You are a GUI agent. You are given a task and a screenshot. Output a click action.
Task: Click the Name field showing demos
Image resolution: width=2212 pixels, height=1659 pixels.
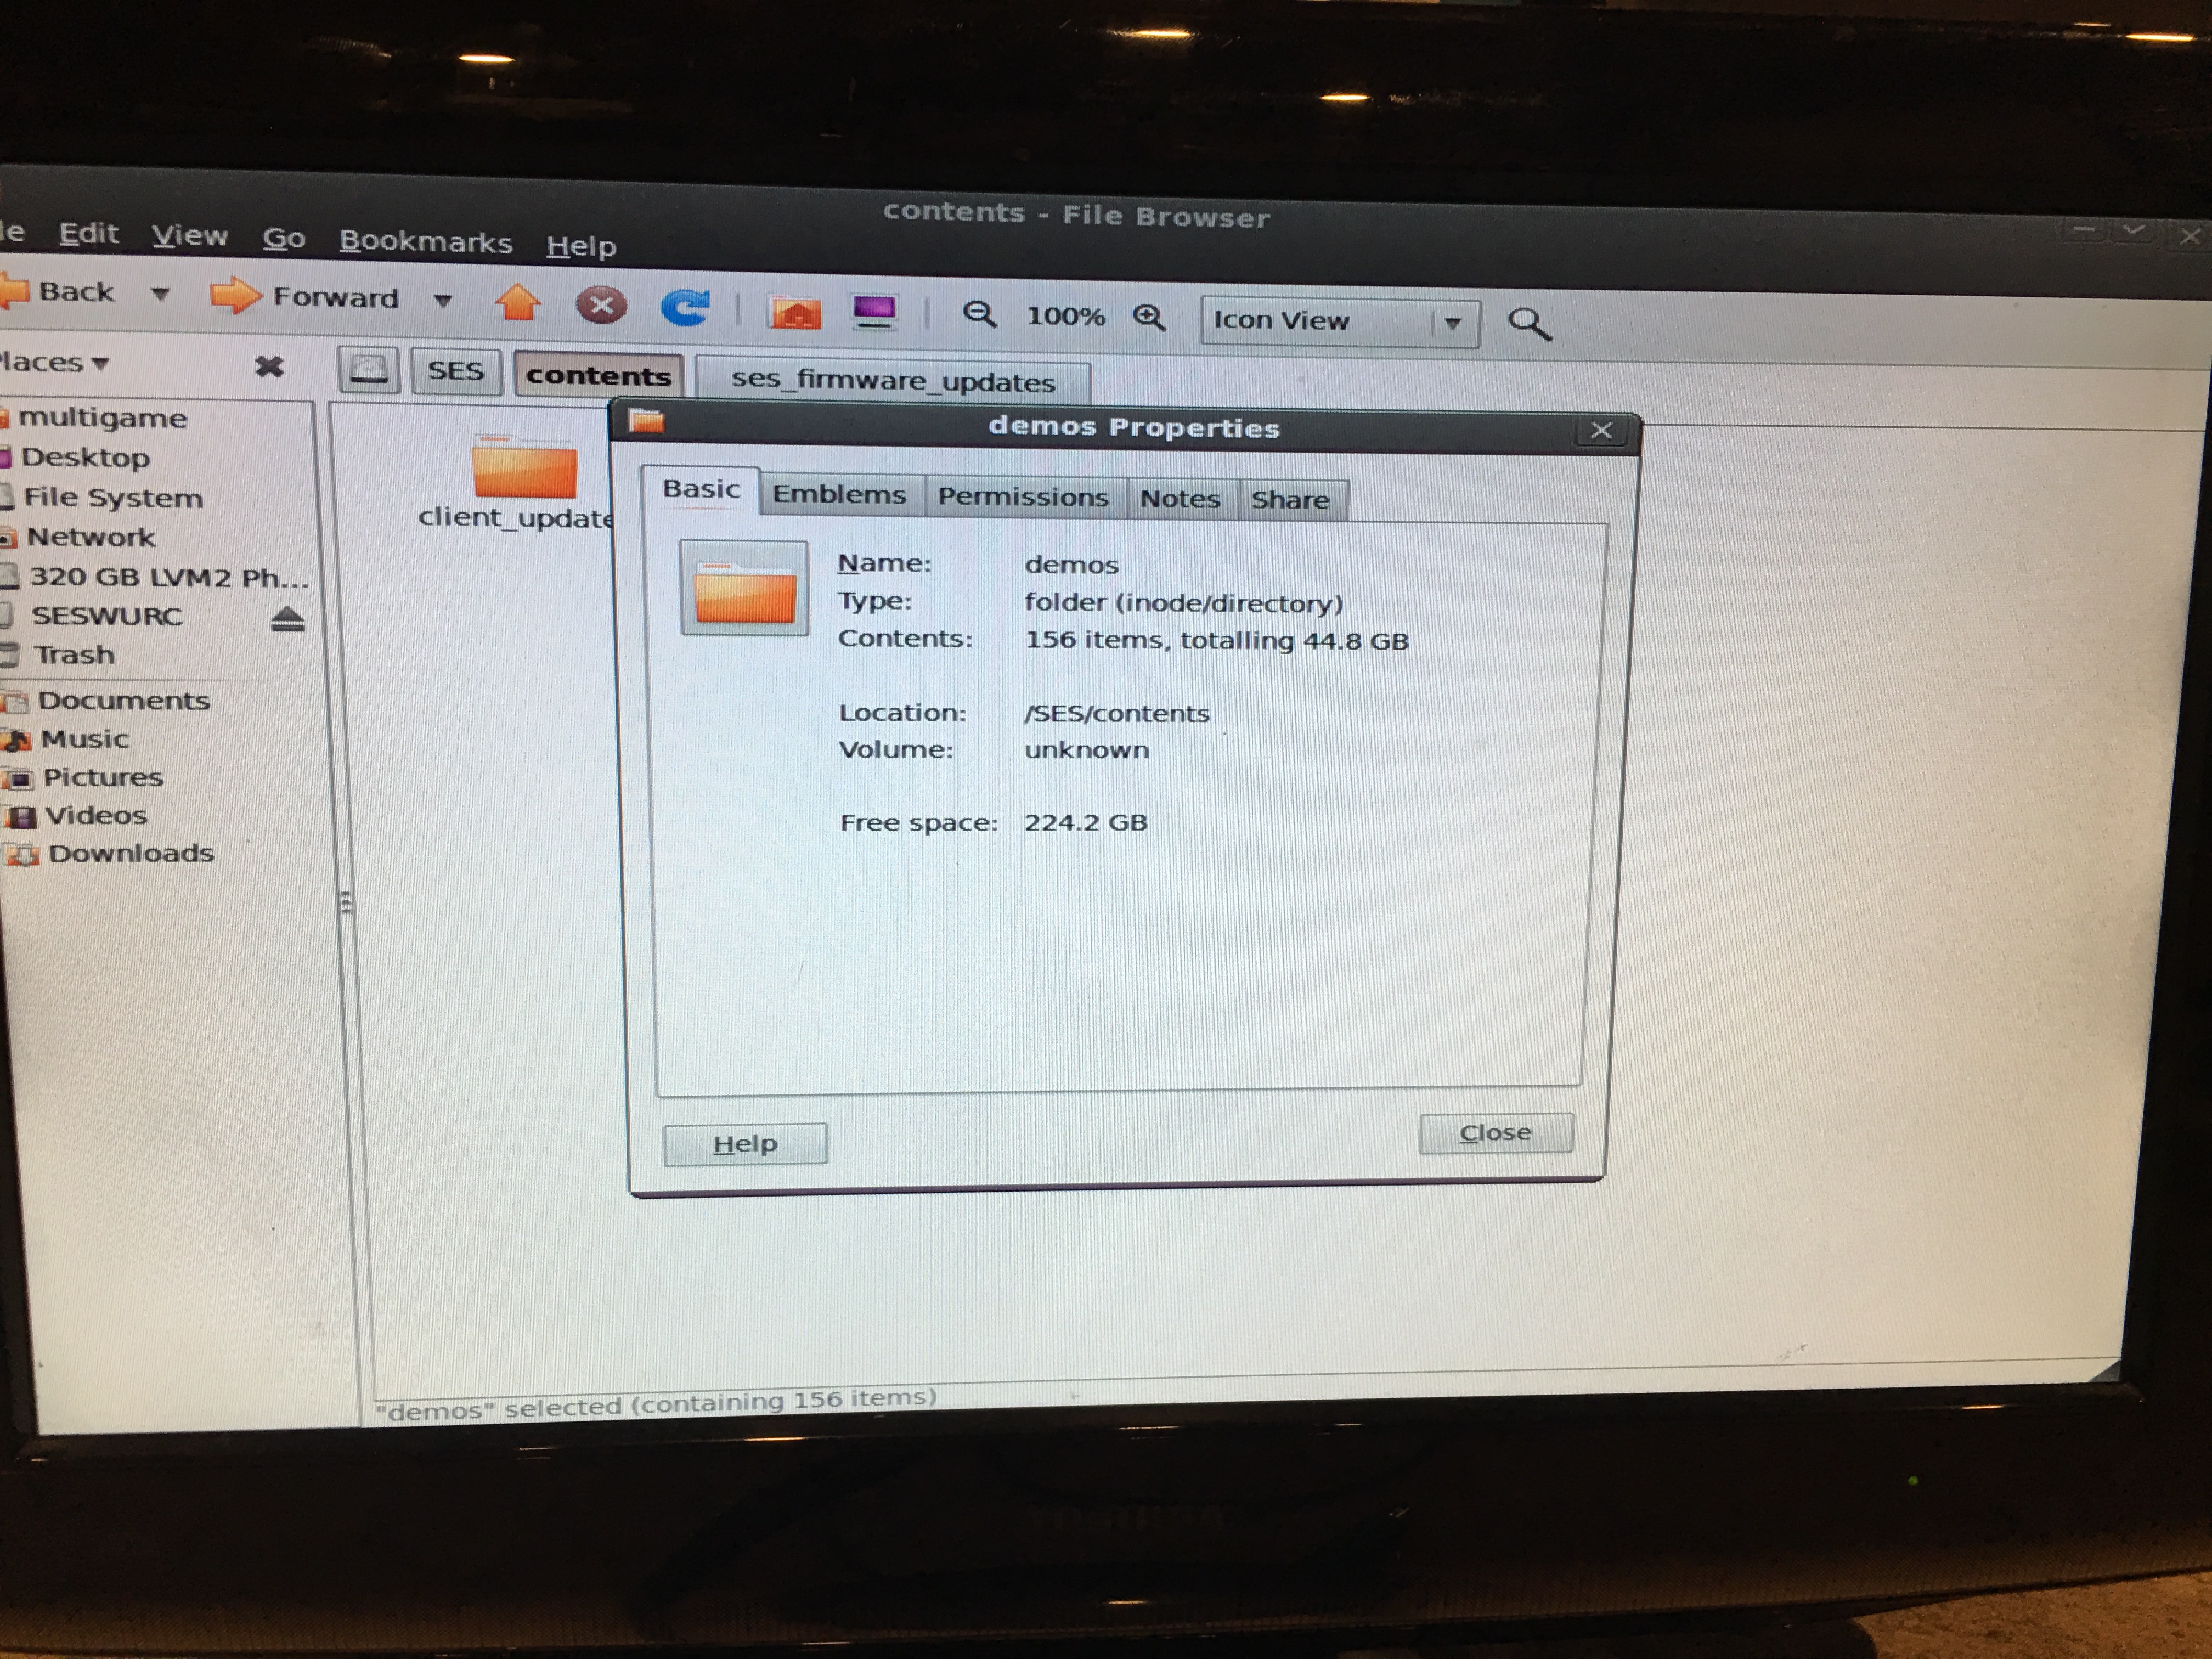pyautogui.click(x=1071, y=565)
